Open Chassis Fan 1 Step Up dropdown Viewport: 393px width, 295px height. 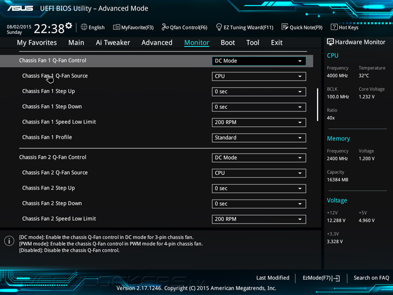point(259,92)
